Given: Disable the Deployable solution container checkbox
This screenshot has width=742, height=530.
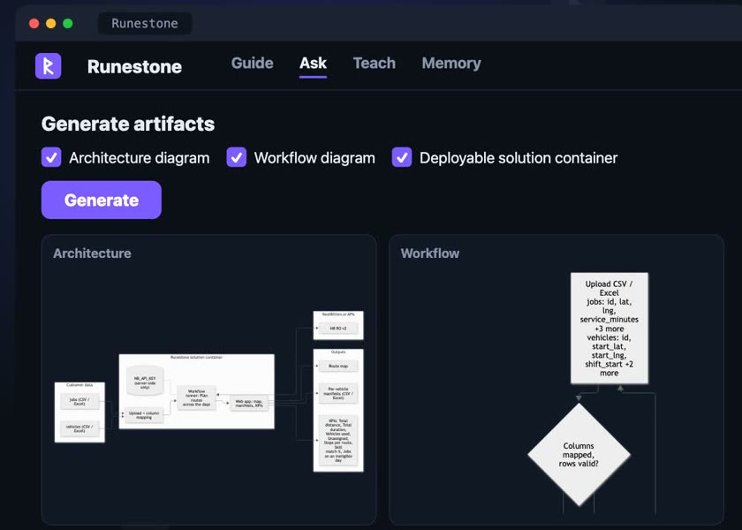Looking at the screenshot, I should point(402,157).
